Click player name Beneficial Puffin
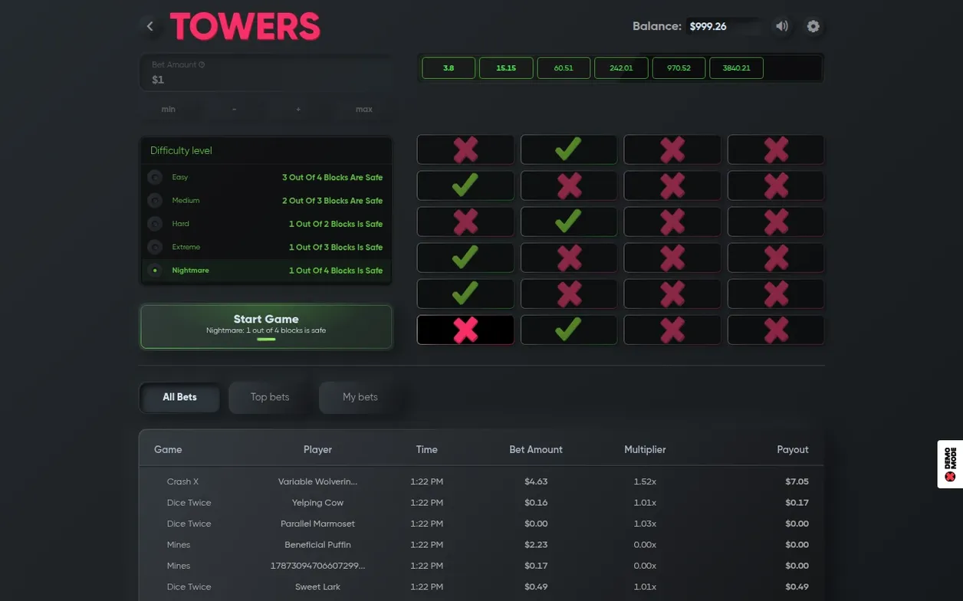 pyautogui.click(x=317, y=545)
